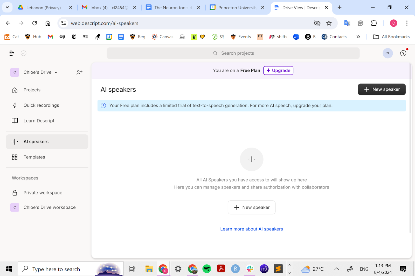
Task: Open the tab search dropdown arrow
Action: 7,8
